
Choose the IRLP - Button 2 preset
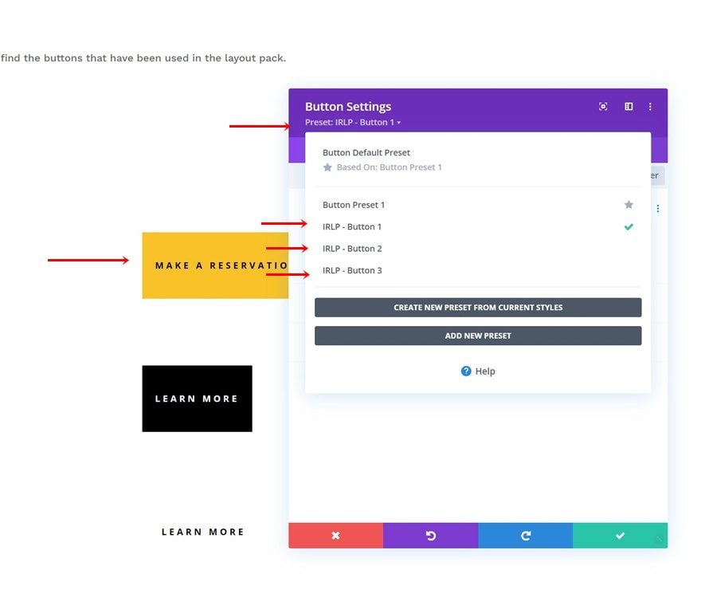[x=352, y=249]
